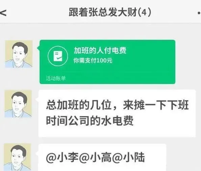This screenshot has height=171, width=201.
Task: Select the message bubble containing the three mentions
Action: pyautogui.click(x=102, y=157)
